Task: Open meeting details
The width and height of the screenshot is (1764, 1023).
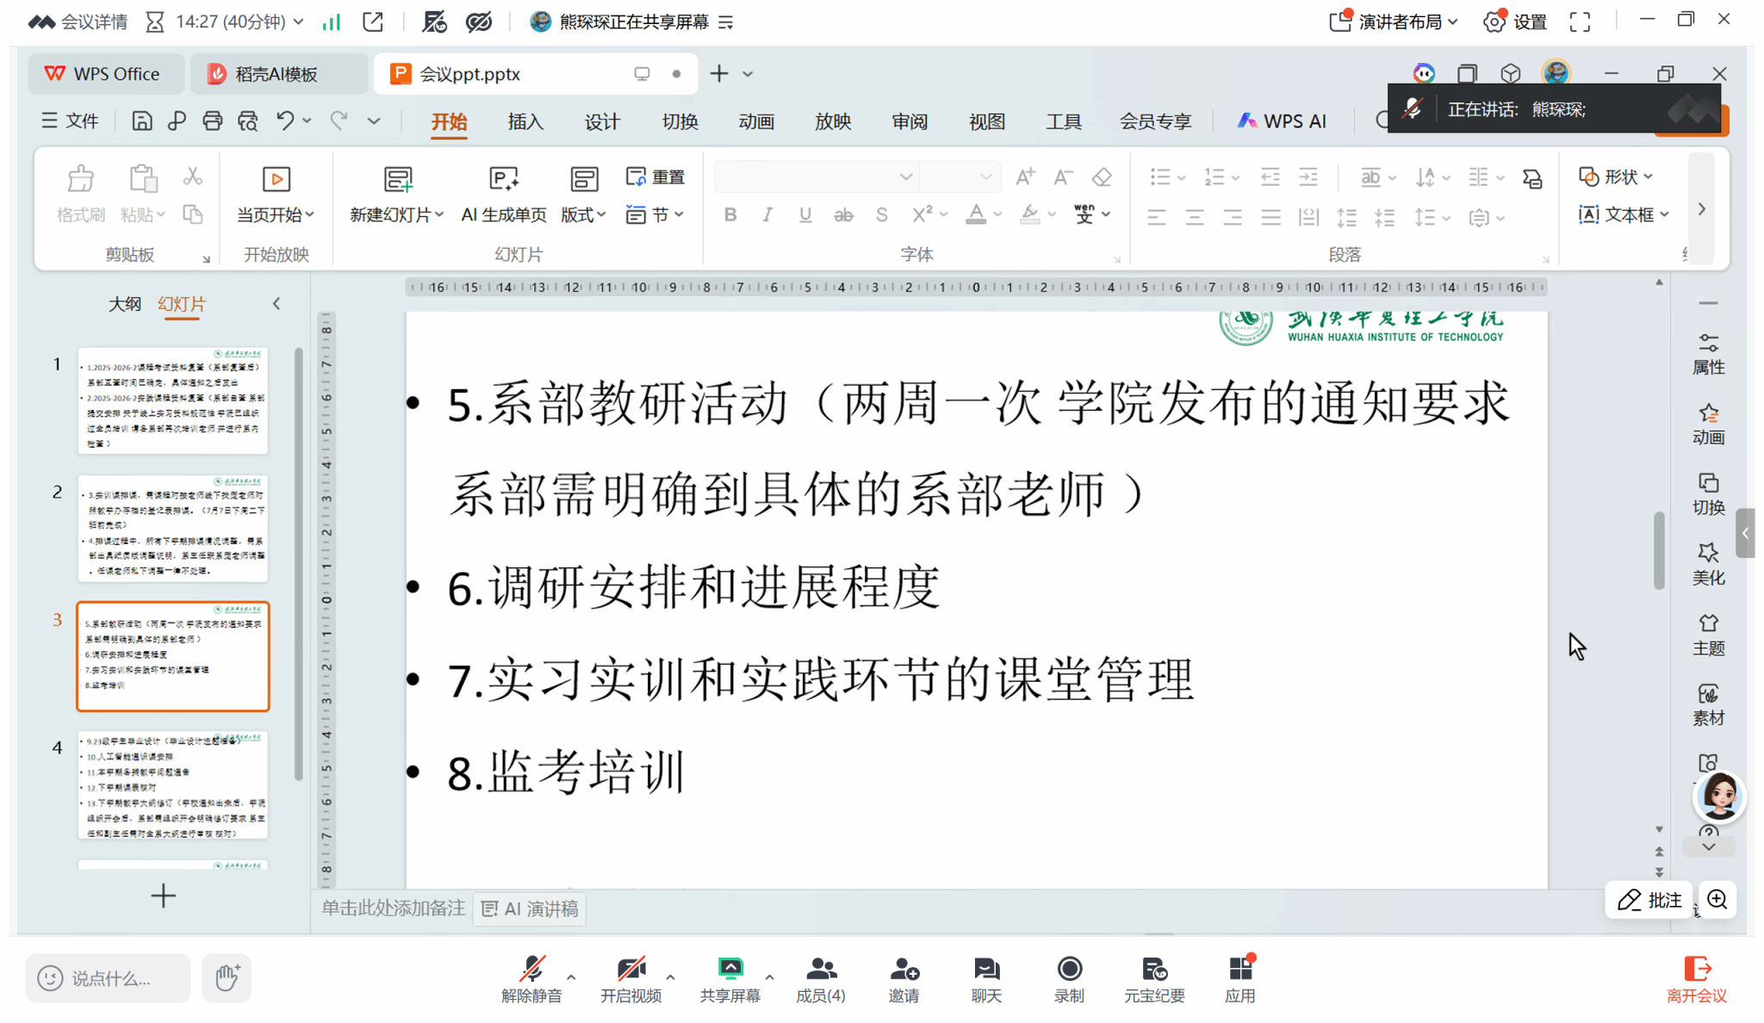Action: pyautogui.click(x=78, y=22)
